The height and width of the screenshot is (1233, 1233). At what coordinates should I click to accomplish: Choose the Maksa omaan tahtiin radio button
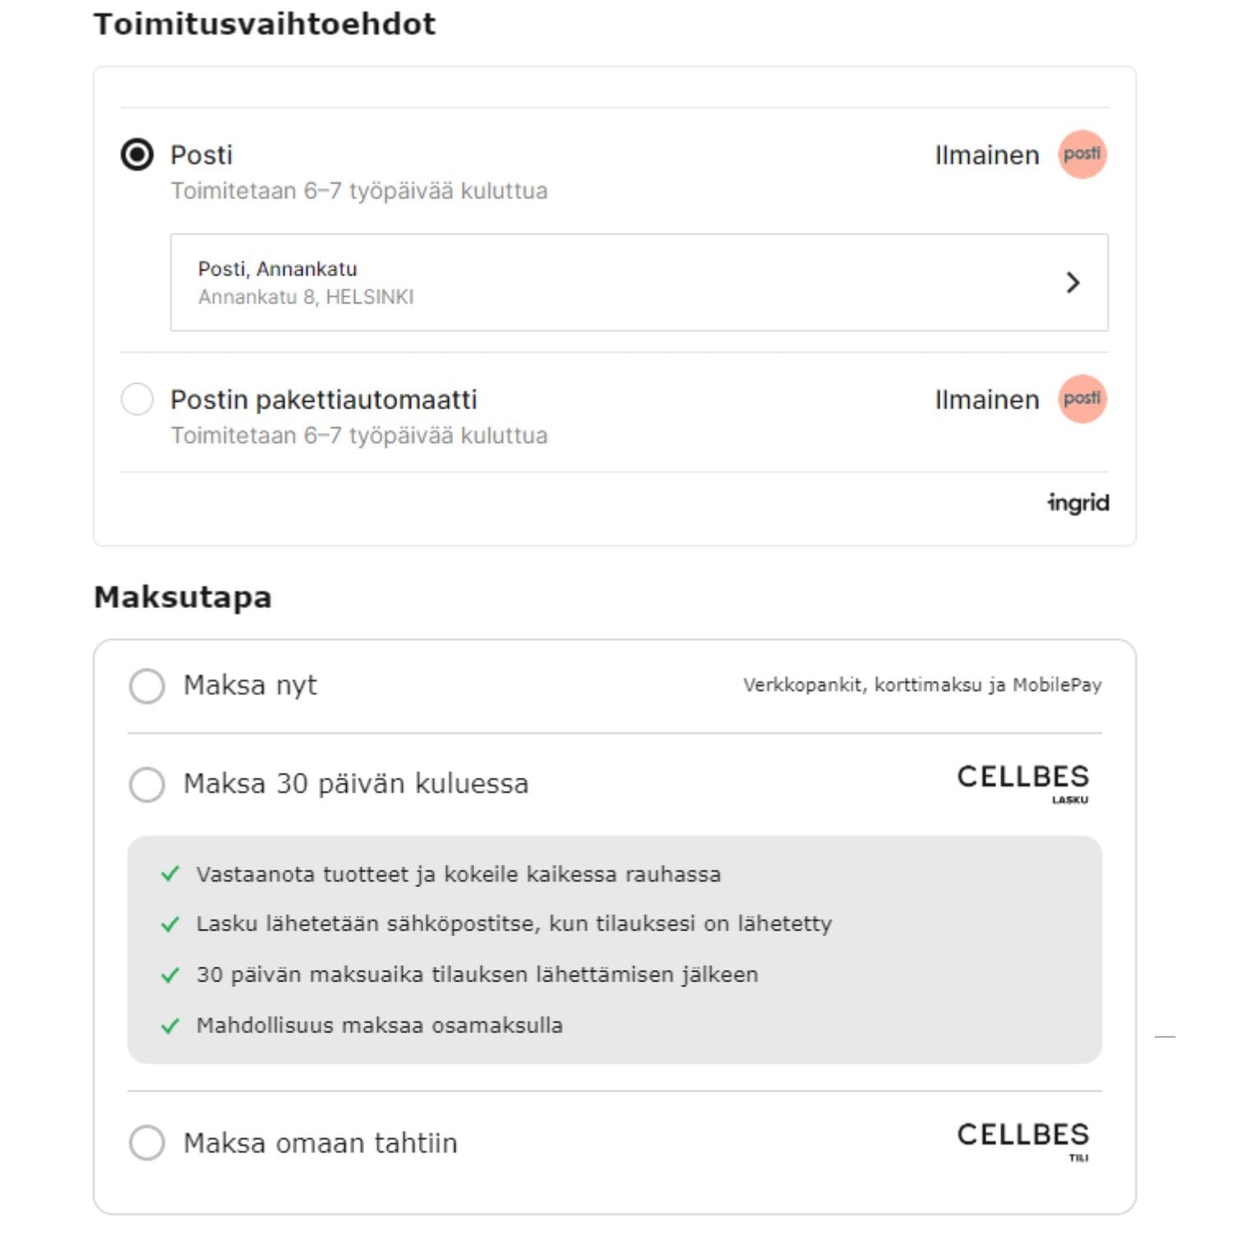(147, 1143)
